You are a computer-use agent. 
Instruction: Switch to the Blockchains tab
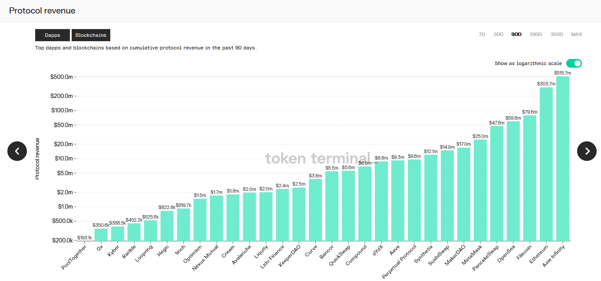point(91,35)
